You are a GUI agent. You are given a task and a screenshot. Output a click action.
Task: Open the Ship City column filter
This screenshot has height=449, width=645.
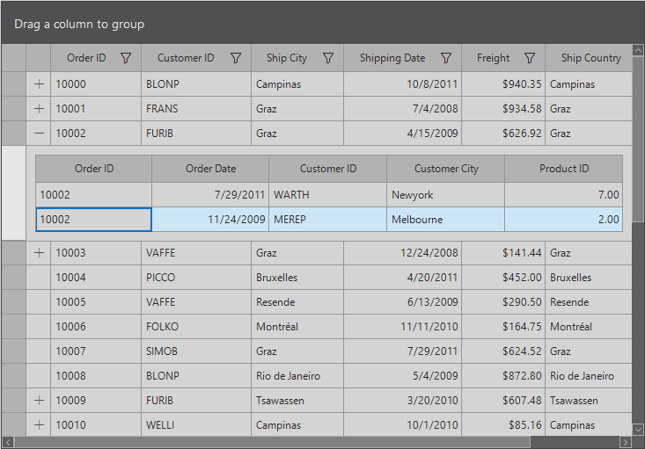point(328,58)
